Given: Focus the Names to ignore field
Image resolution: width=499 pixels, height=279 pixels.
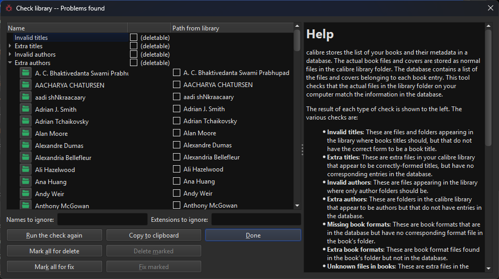Looking at the screenshot, I should click(102, 219).
